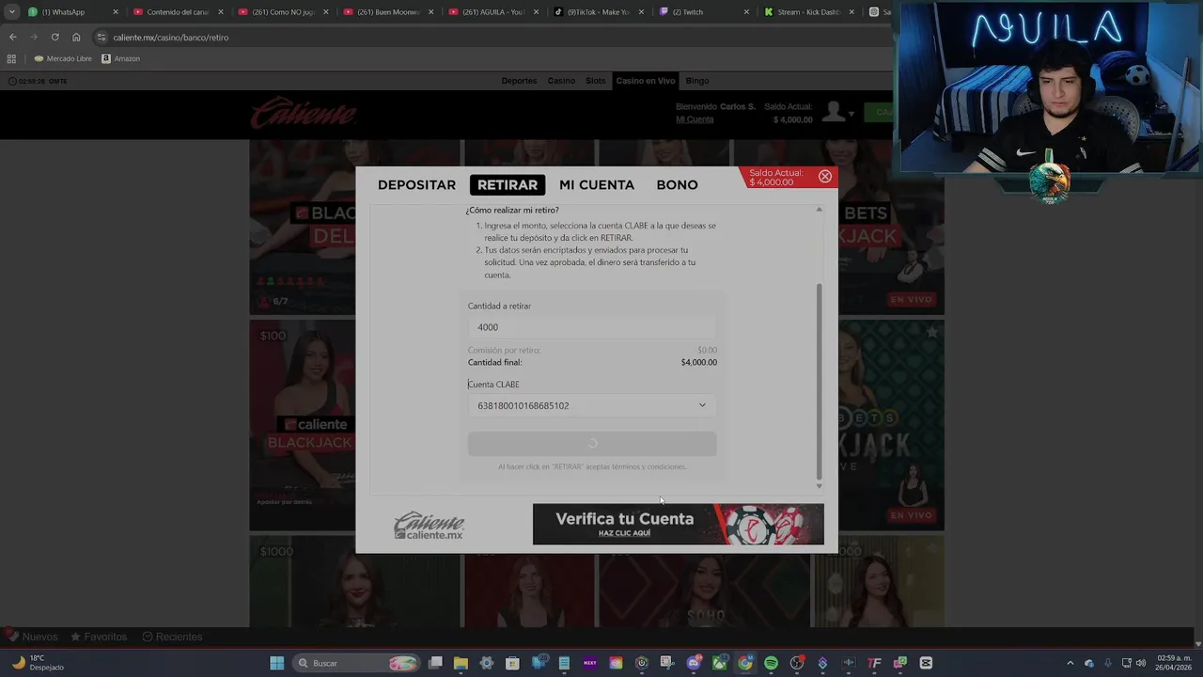1203x677 pixels.
Task: Open the Favoritos filter at page bottom
Action: pyautogui.click(x=99, y=637)
